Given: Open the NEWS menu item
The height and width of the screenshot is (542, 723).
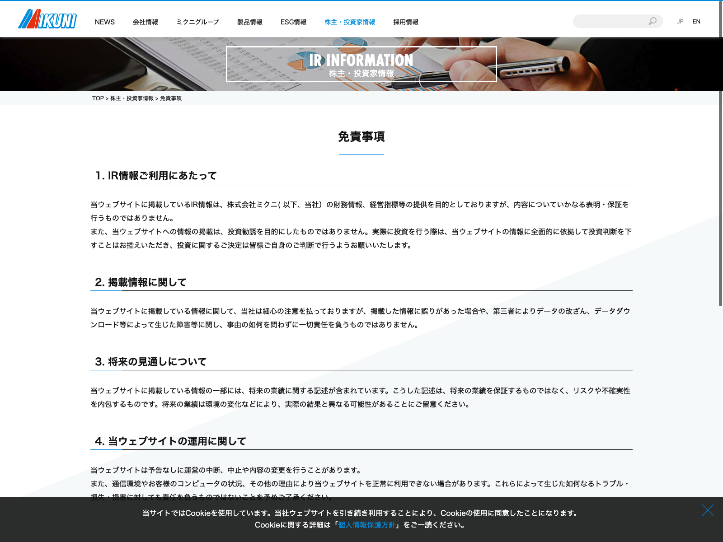Looking at the screenshot, I should coord(105,22).
